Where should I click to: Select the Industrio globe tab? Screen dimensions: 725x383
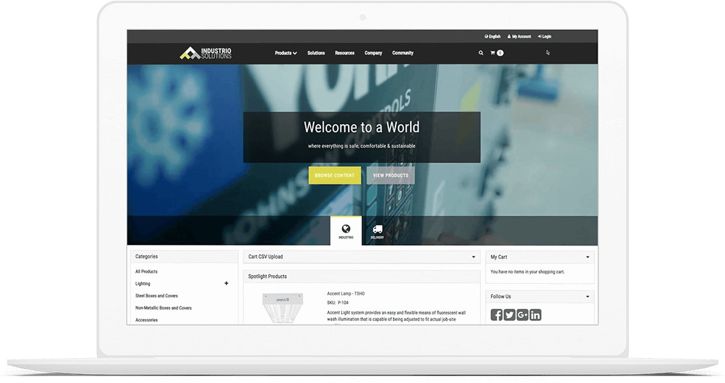[x=346, y=231]
